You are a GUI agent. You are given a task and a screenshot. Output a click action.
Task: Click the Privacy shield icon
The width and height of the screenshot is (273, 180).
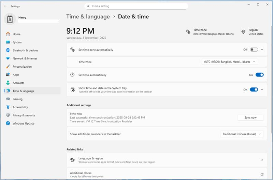point(8,115)
